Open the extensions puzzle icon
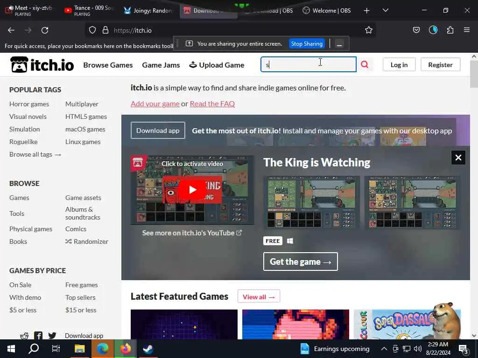 tap(450, 30)
